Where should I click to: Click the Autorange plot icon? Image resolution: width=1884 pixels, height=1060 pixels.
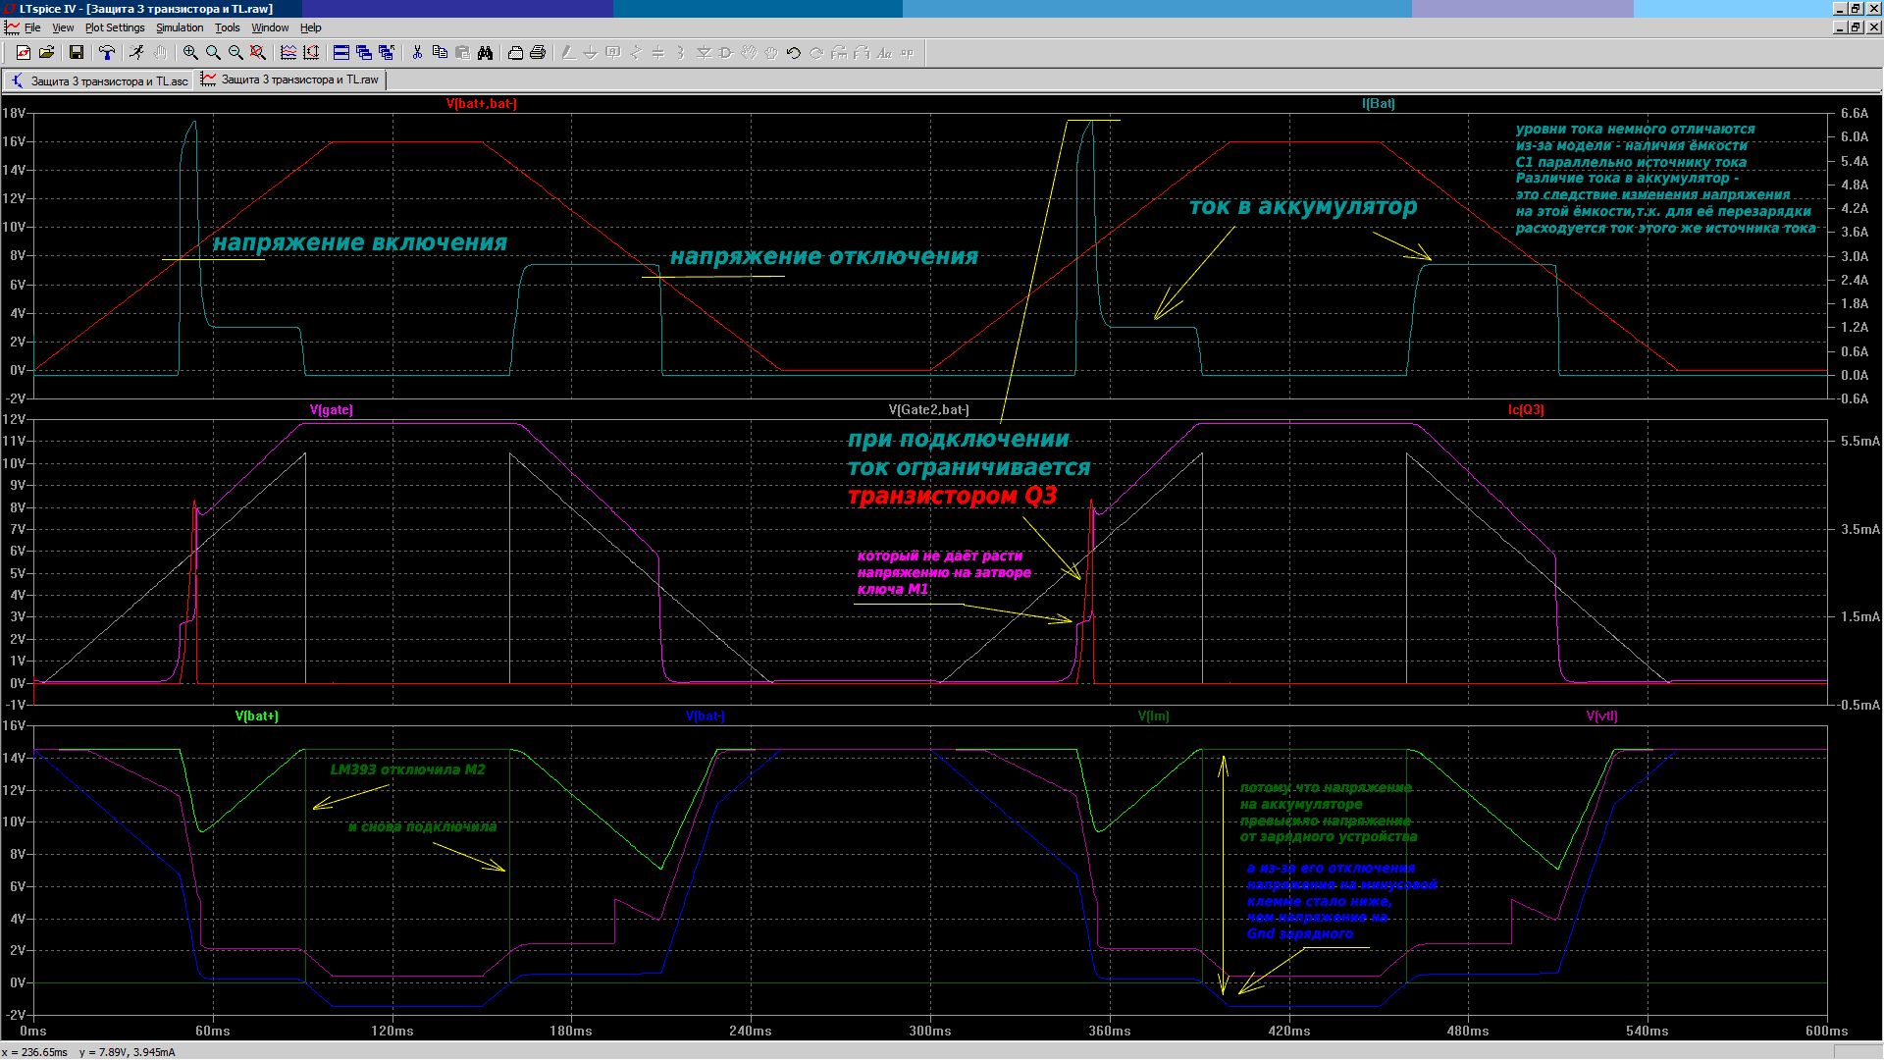tap(311, 53)
